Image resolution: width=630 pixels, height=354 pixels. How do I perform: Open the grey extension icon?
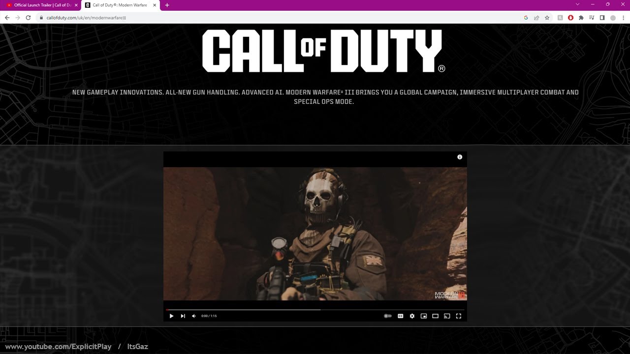pos(560,18)
